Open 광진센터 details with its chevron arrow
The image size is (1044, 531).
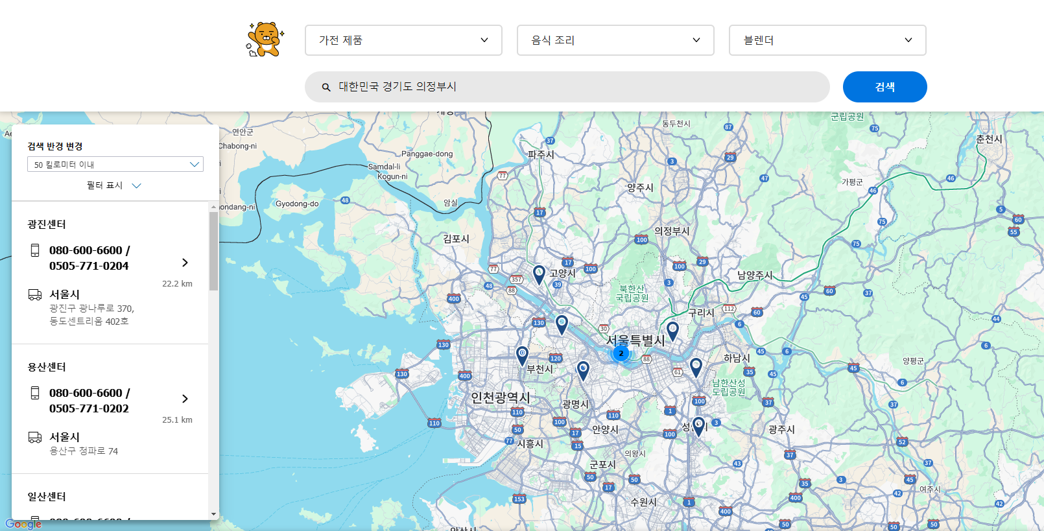(185, 263)
